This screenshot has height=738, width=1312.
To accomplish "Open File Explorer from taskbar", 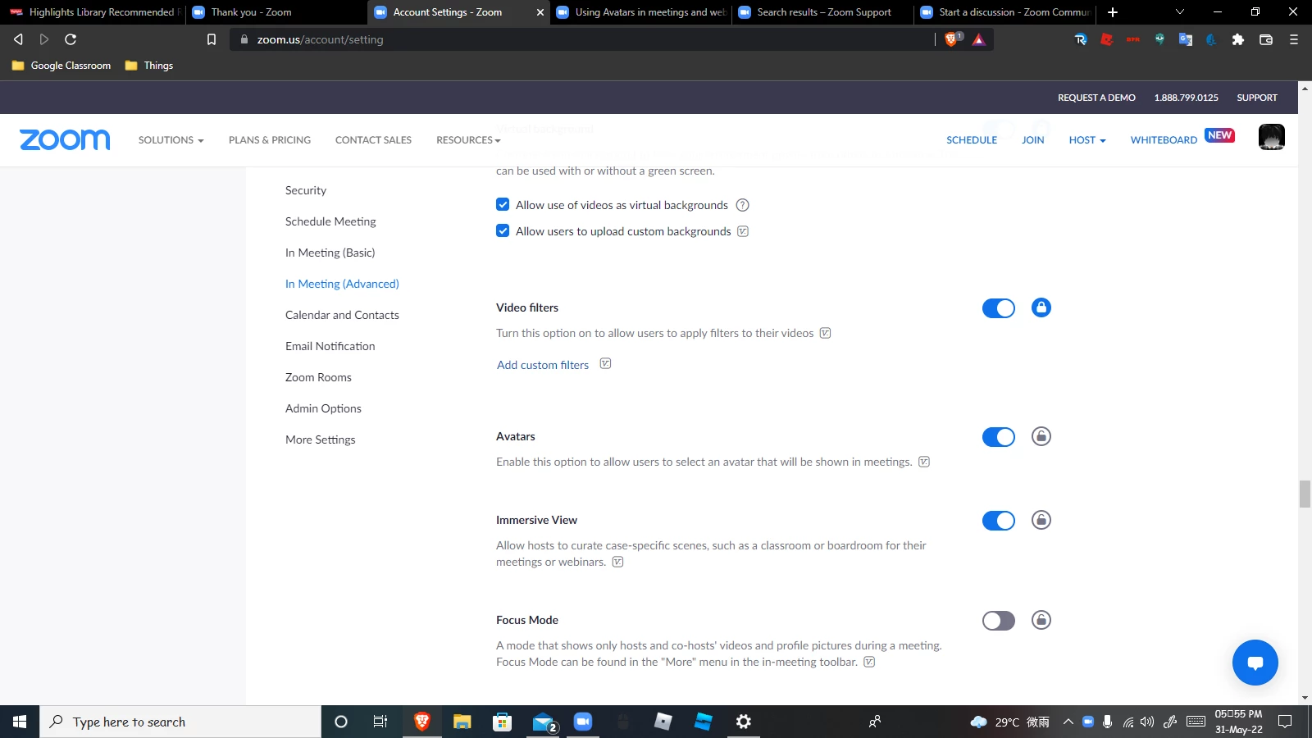I will point(462,722).
